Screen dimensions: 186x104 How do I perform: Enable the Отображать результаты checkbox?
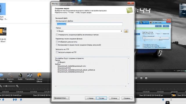tap(57, 42)
